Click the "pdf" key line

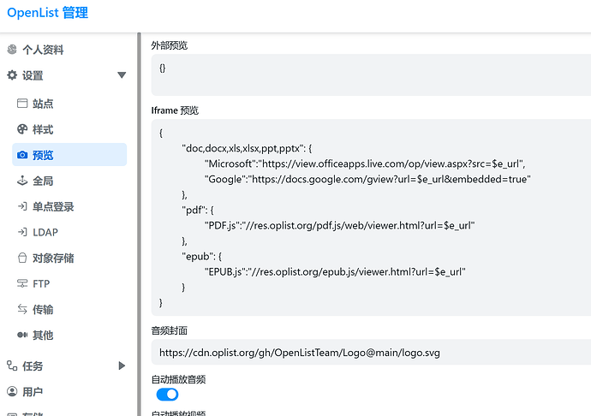point(198,210)
